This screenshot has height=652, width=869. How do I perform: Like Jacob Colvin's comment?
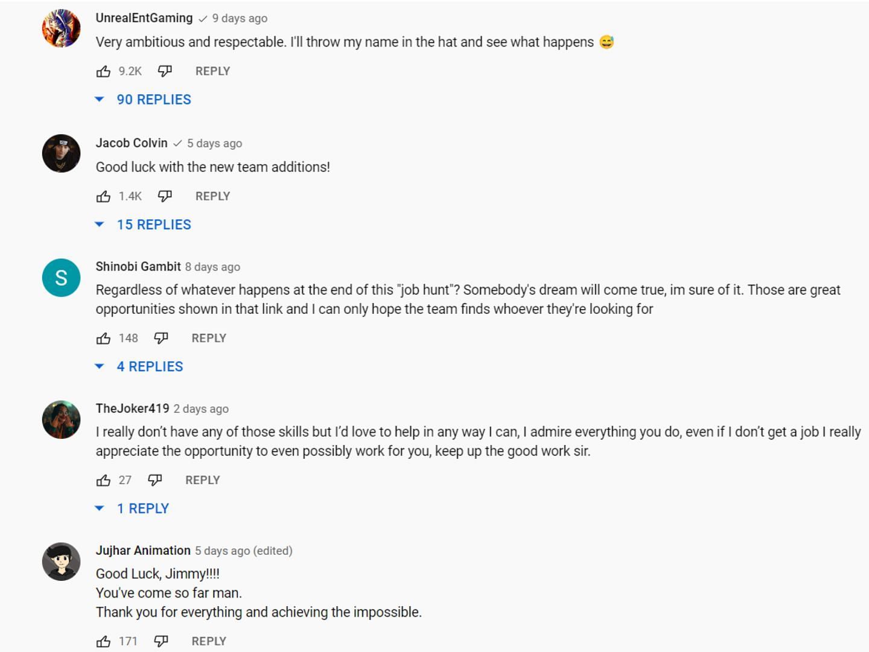coord(104,196)
